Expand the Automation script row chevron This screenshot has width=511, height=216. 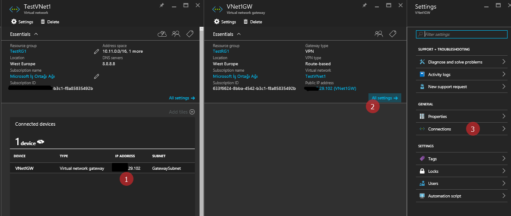tap(504, 196)
